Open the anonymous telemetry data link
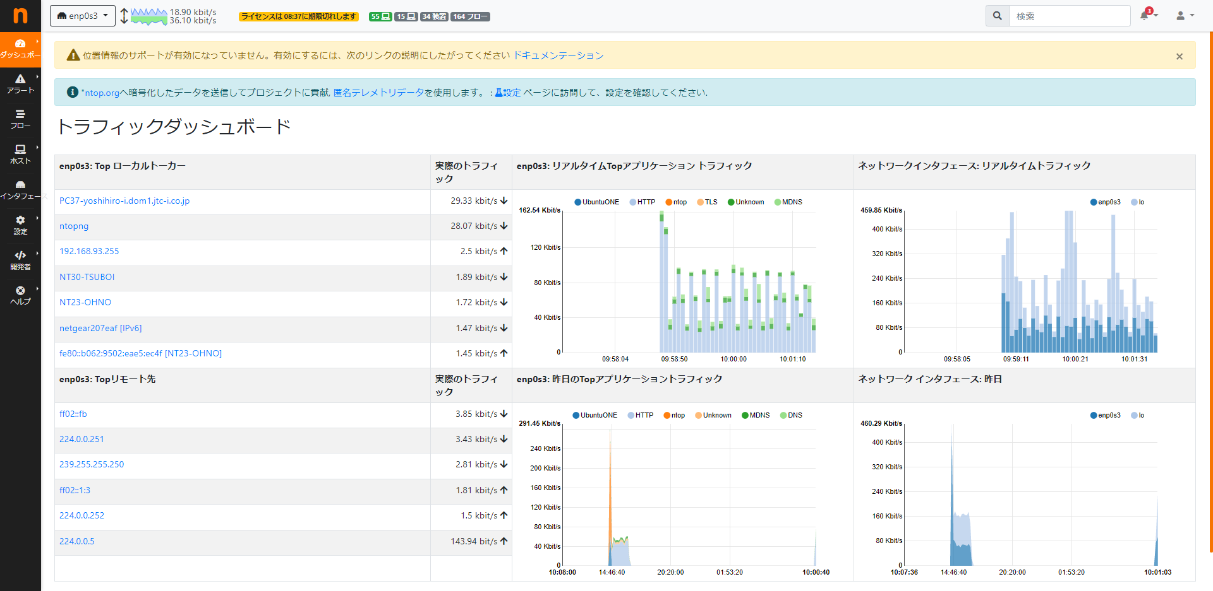This screenshot has height=591, width=1213. pyautogui.click(x=378, y=93)
